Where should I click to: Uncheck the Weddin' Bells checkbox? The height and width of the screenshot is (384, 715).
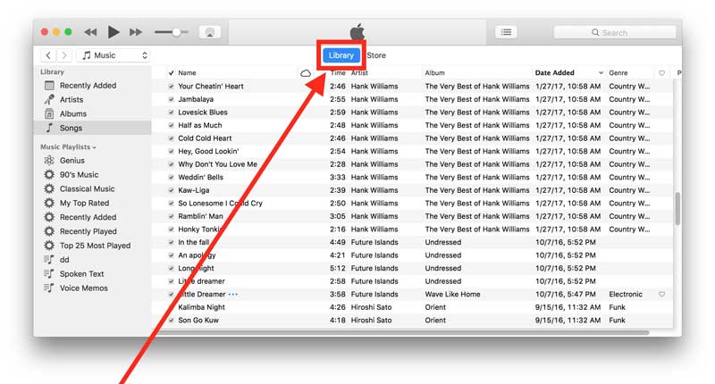tap(171, 177)
